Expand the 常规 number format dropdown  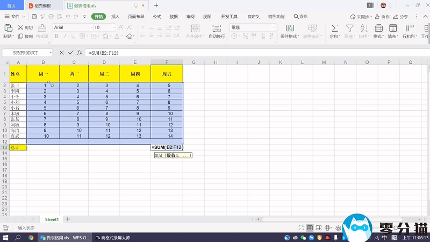(x=274, y=27)
